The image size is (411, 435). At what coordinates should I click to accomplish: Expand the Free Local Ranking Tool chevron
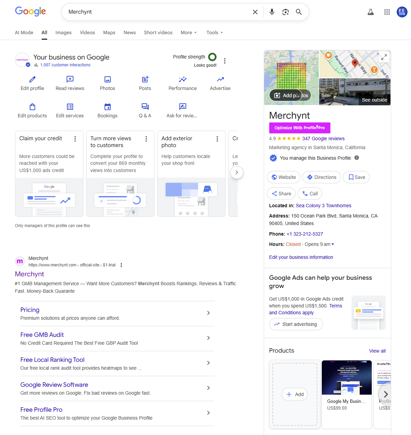[208, 363]
